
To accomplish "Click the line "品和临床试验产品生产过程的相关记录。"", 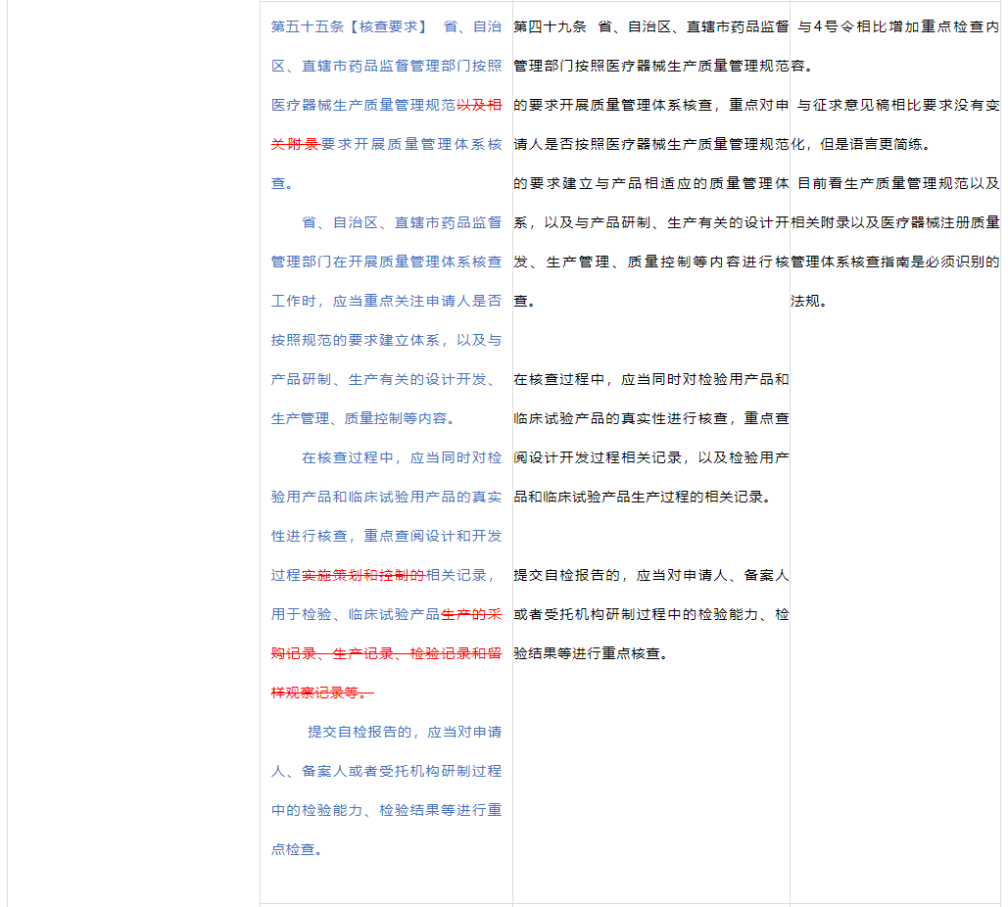I will click(643, 497).
